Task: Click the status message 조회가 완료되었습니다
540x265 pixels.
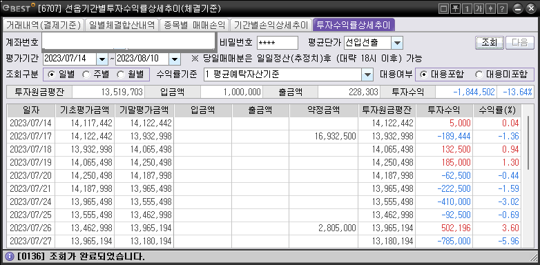Action: [97, 257]
